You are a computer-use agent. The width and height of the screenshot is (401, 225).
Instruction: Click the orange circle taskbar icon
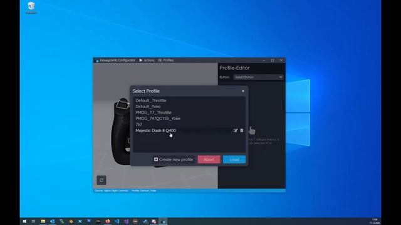[71, 221]
